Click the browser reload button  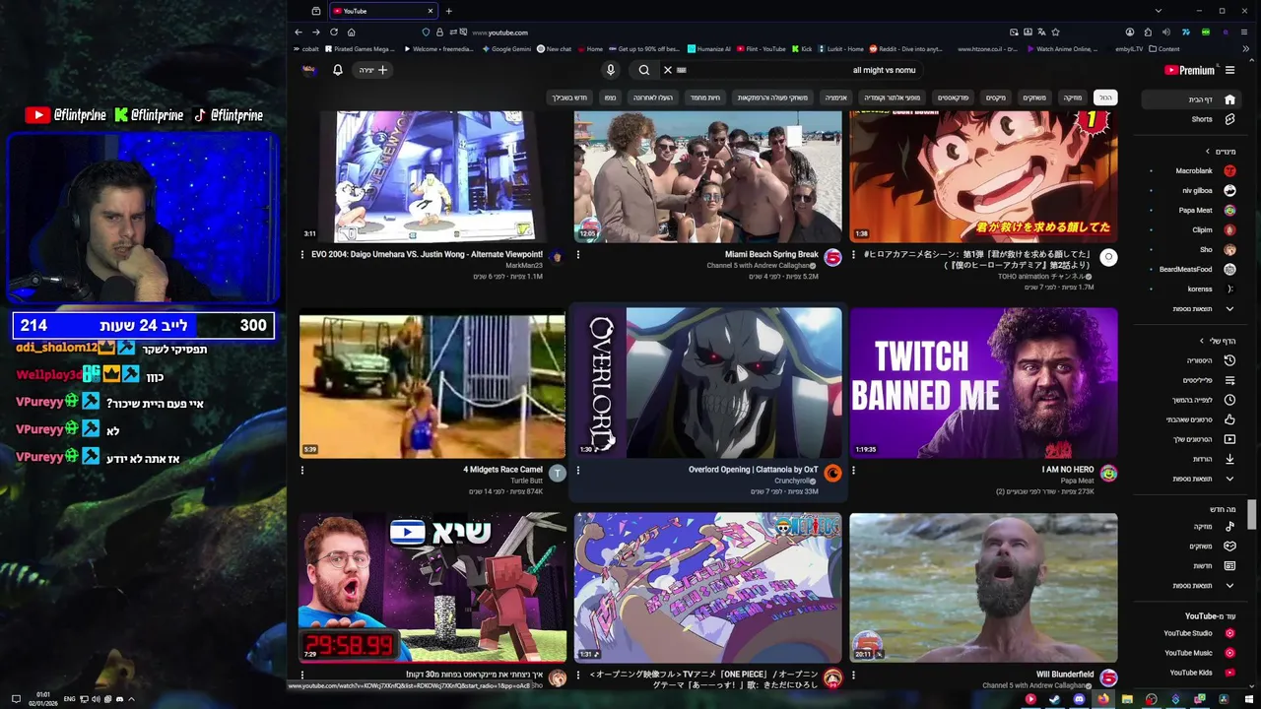333,32
